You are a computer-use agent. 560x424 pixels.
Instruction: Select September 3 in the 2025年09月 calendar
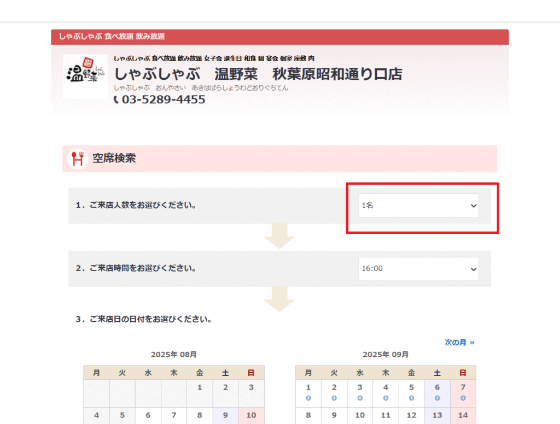(x=360, y=393)
